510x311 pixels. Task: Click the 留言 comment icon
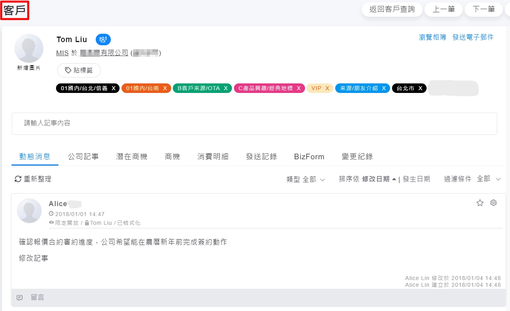pos(19,297)
